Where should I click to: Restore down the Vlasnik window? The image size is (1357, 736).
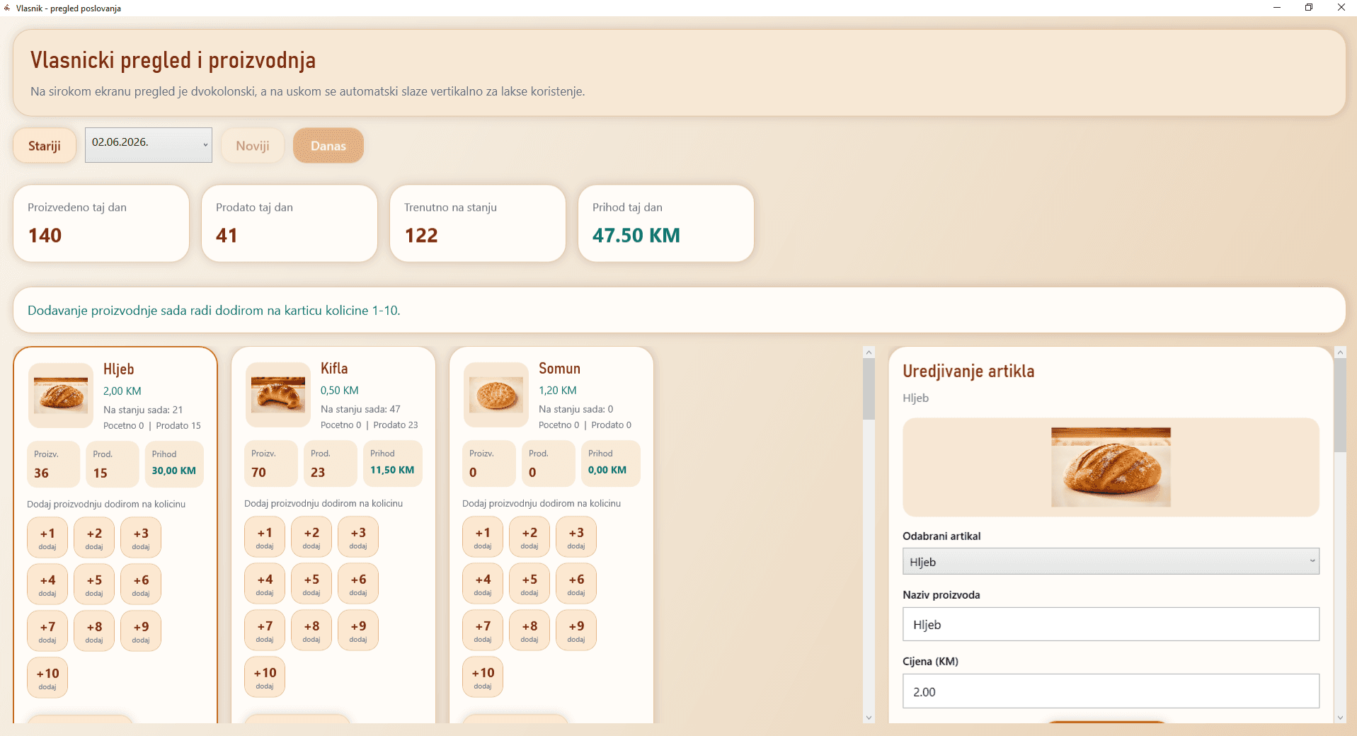pyautogui.click(x=1309, y=8)
